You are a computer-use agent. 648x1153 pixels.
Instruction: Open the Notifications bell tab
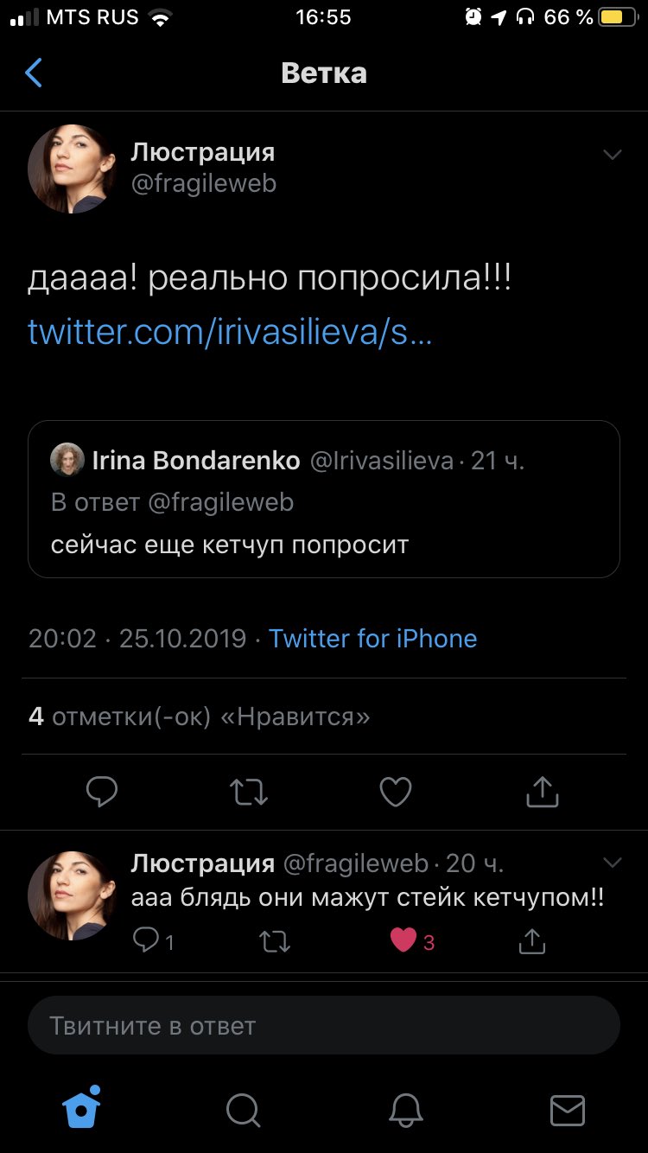point(405,1111)
